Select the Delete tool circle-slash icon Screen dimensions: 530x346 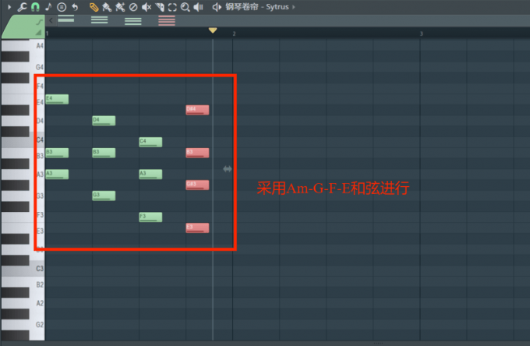tap(133, 7)
